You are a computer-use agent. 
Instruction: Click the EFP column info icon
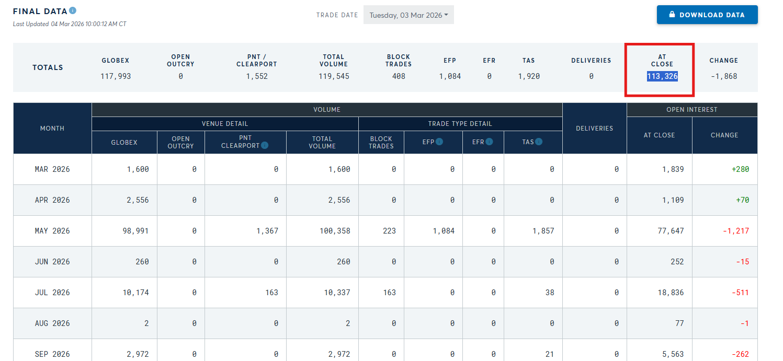pyautogui.click(x=439, y=142)
